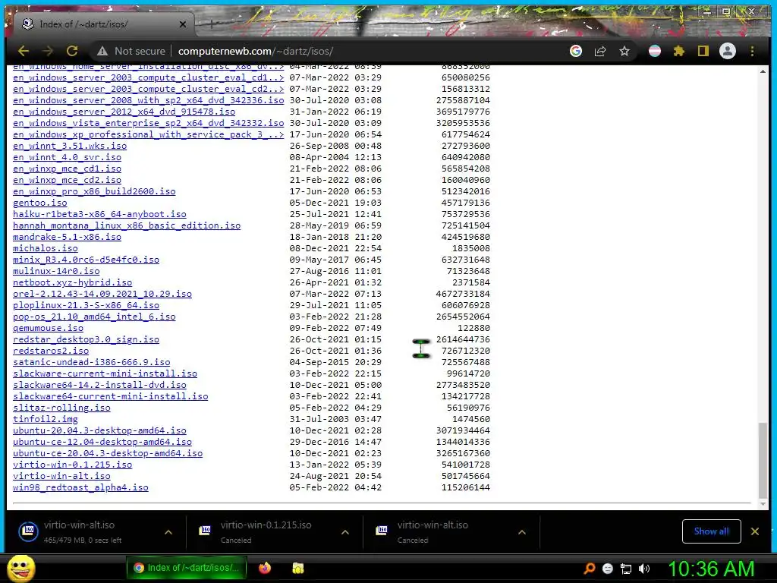Viewport: 777px width, 583px height.
Task: Click the tinfoil2.img link
Action: tap(46, 419)
